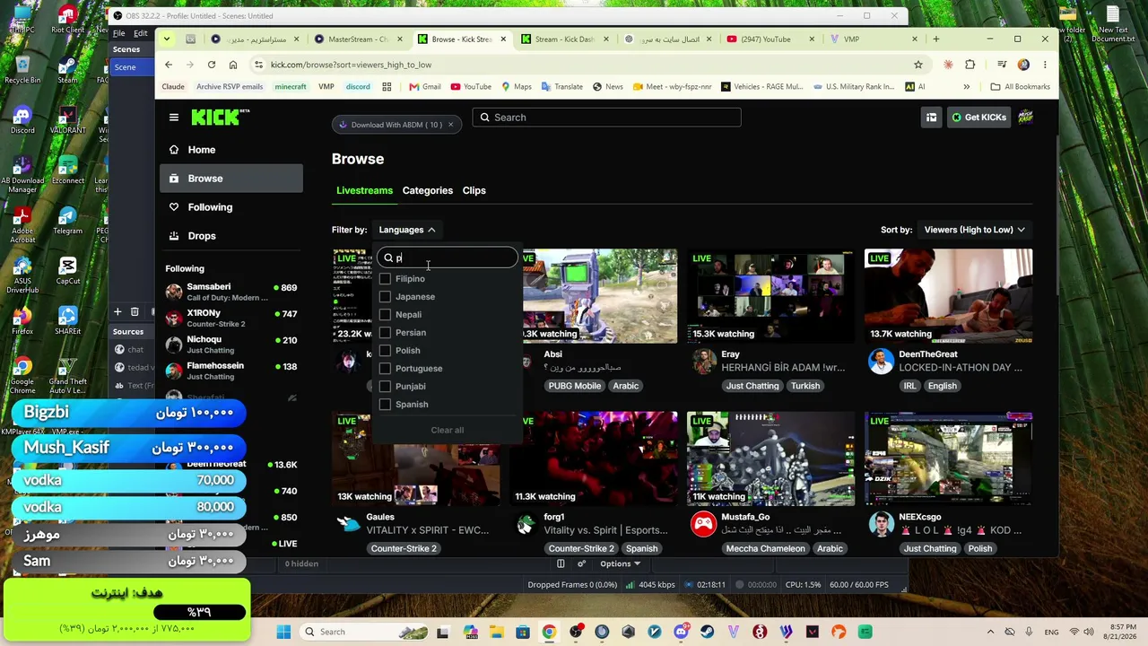Open the Kick sidebar hamburger menu
1148x646 pixels.
pos(174,118)
